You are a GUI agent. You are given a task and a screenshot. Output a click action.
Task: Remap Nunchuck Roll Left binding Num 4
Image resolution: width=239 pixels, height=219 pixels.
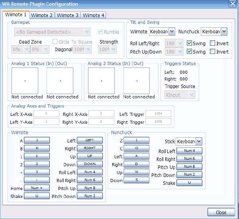coord(190,151)
